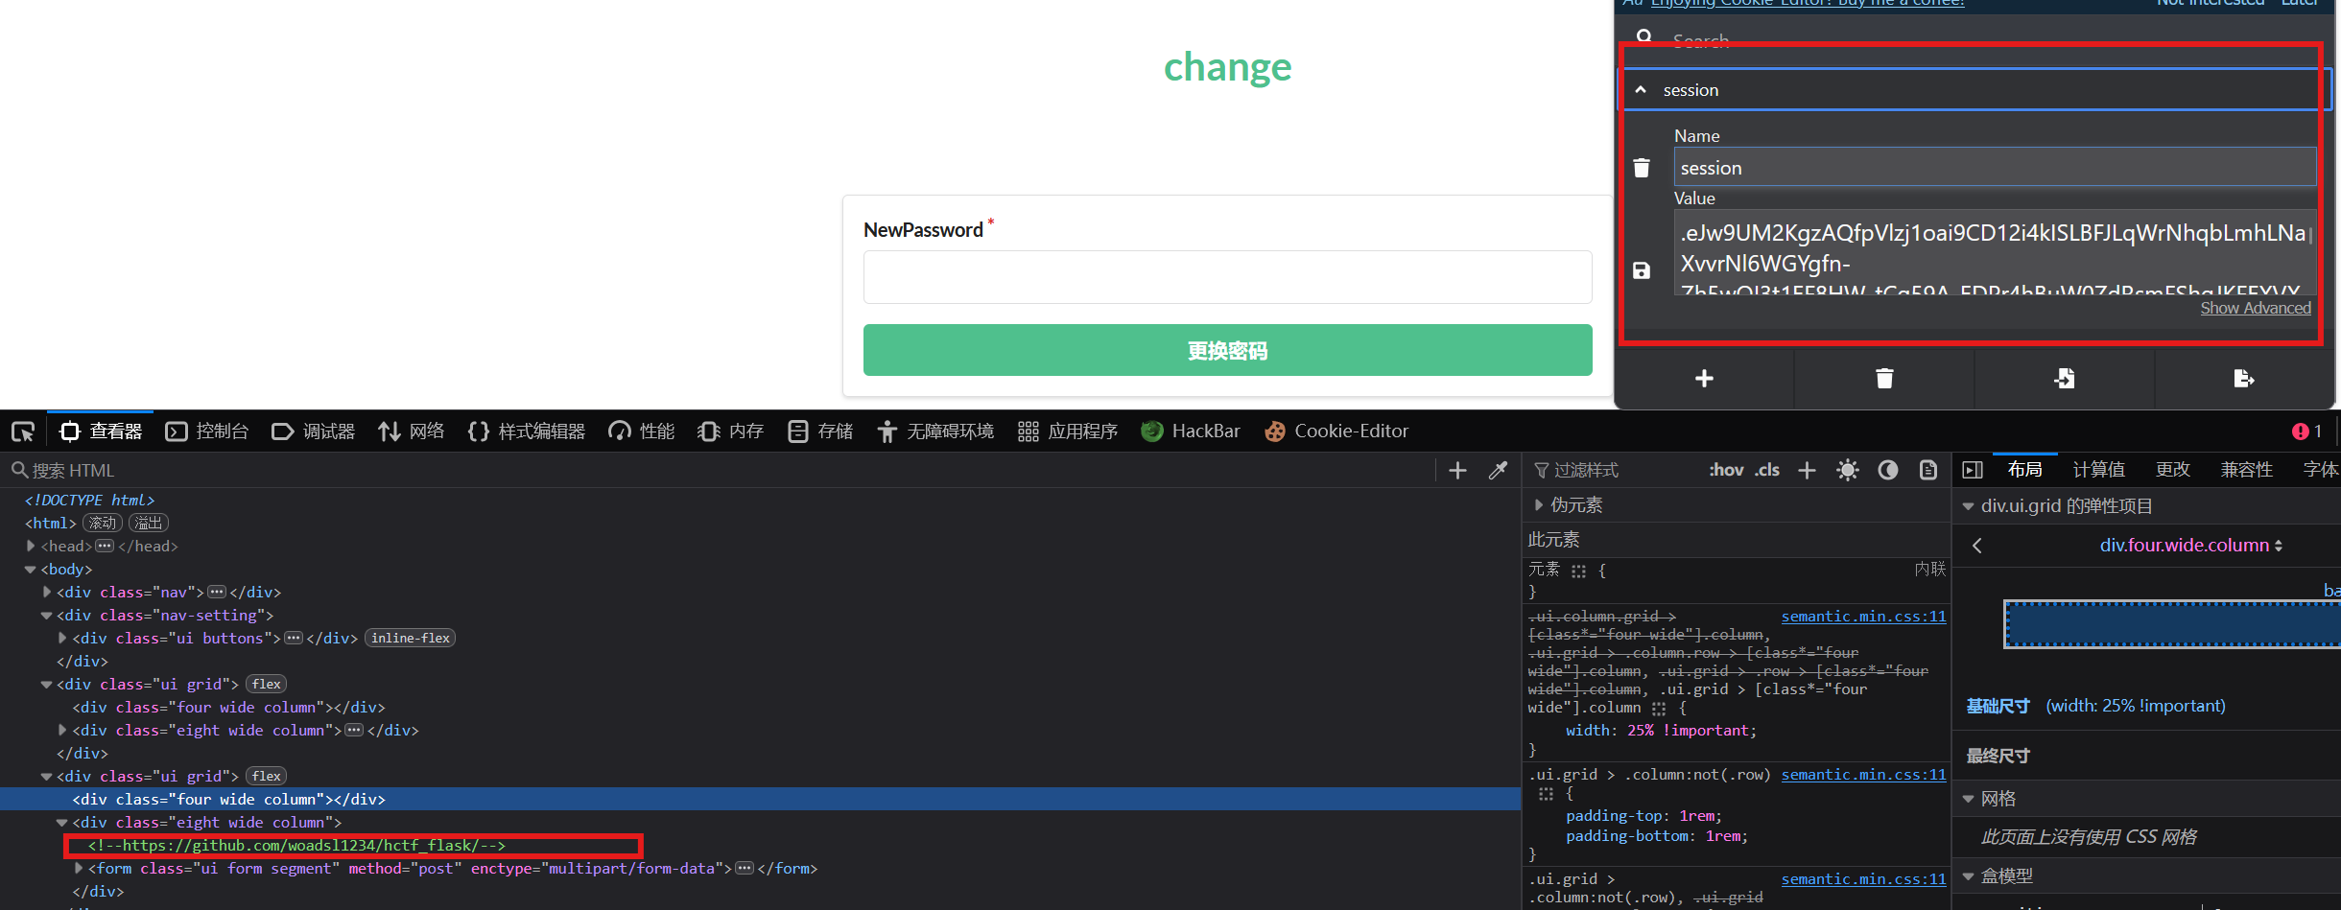Collapse the div.ui.grid 的弹性项目 section
The image size is (2341, 910).
point(1969,506)
